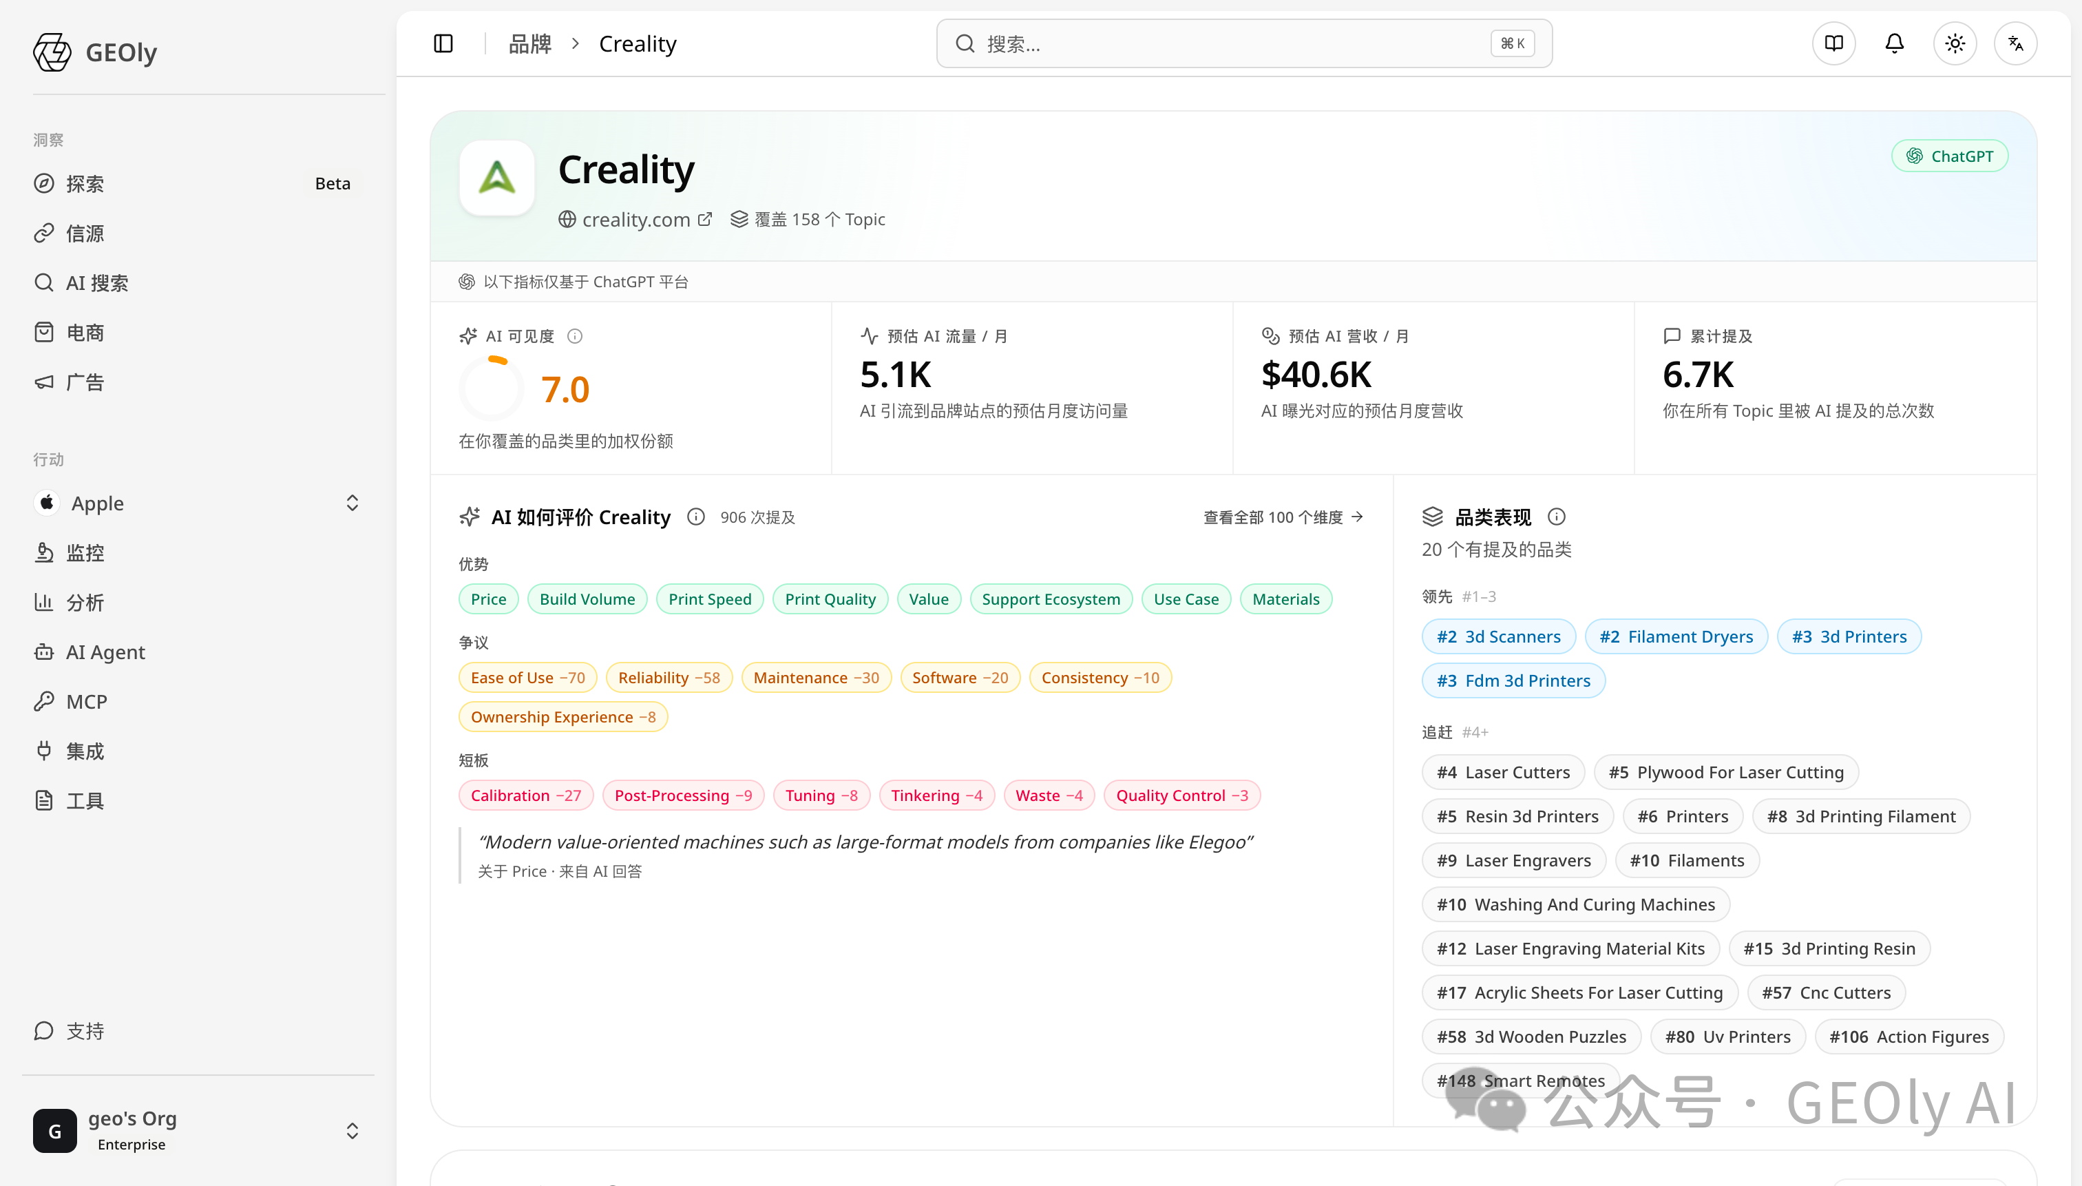The image size is (2082, 1186).
Task: Open the #80 Uv Printers category
Action: point(1728,1037)
